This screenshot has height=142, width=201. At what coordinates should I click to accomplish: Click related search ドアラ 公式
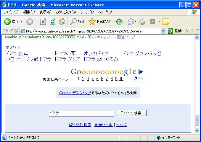coord(17,53)
